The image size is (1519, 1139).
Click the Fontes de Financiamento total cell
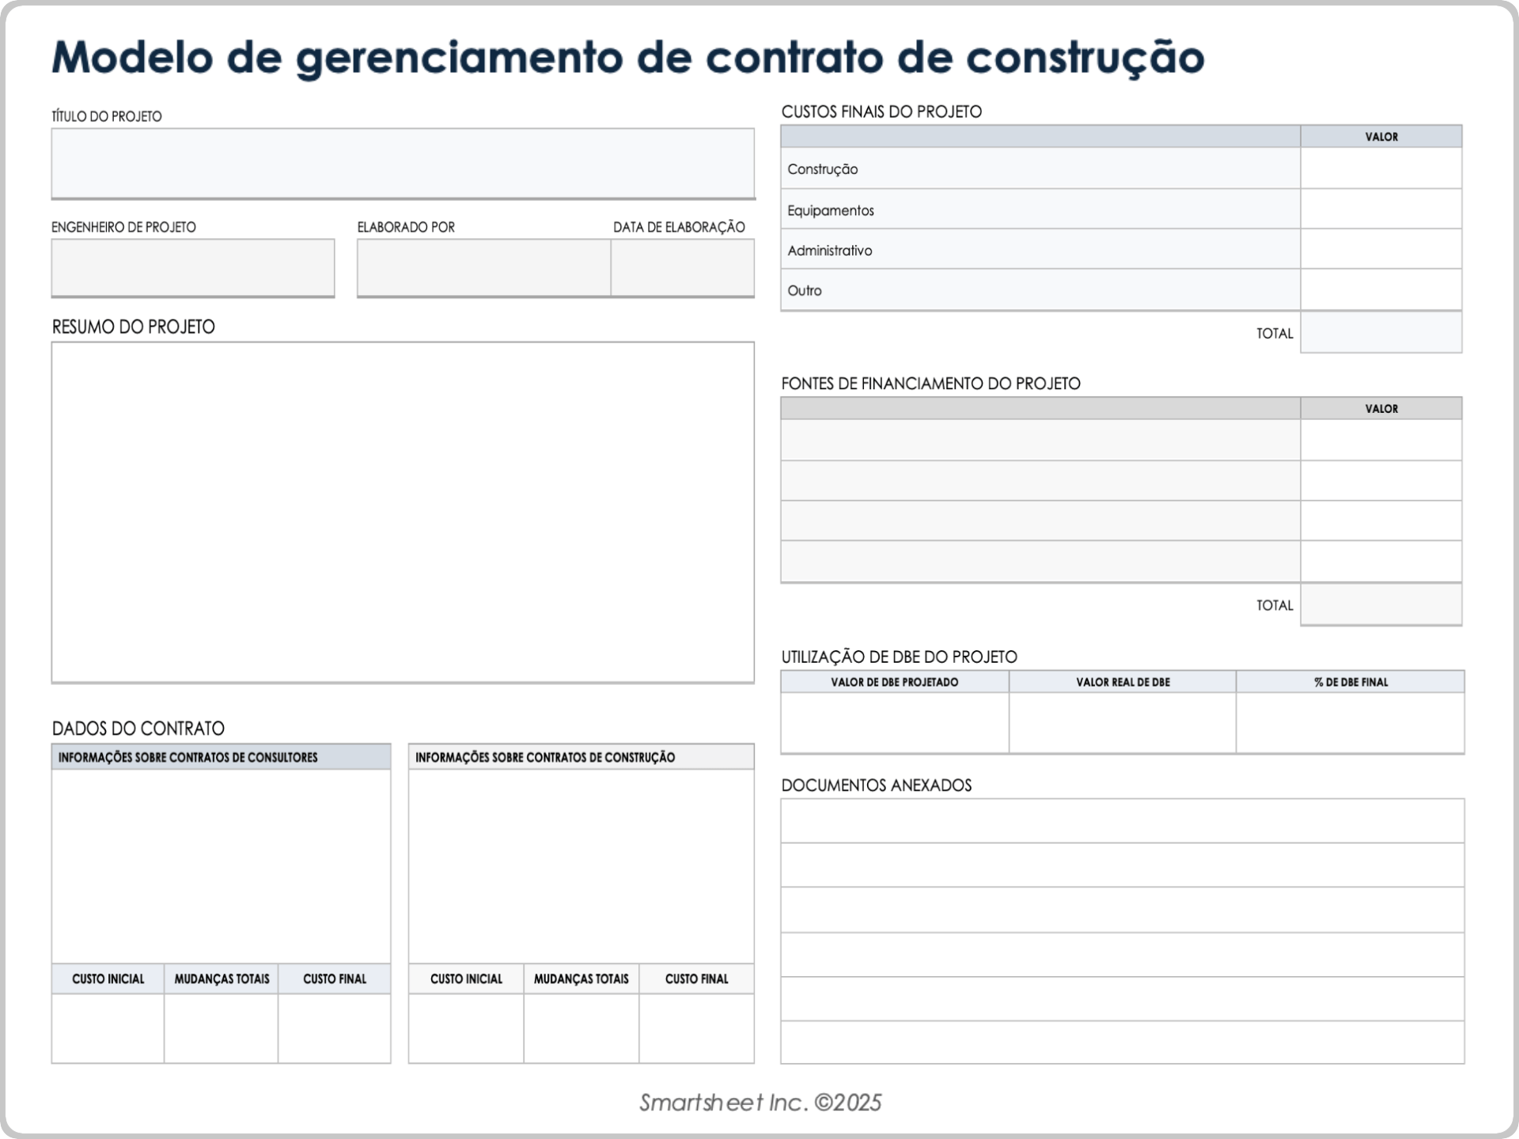click(x=1381, y=605)
